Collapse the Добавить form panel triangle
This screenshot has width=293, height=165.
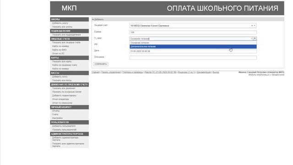click(93, 19)
